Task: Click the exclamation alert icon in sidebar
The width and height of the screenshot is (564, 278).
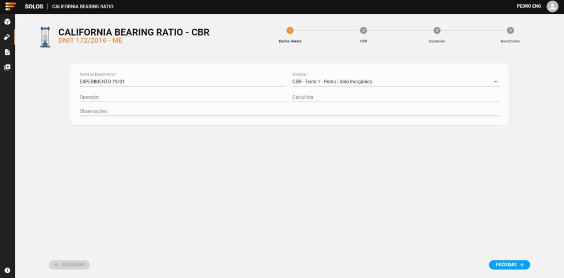Action: click(7, 270)
